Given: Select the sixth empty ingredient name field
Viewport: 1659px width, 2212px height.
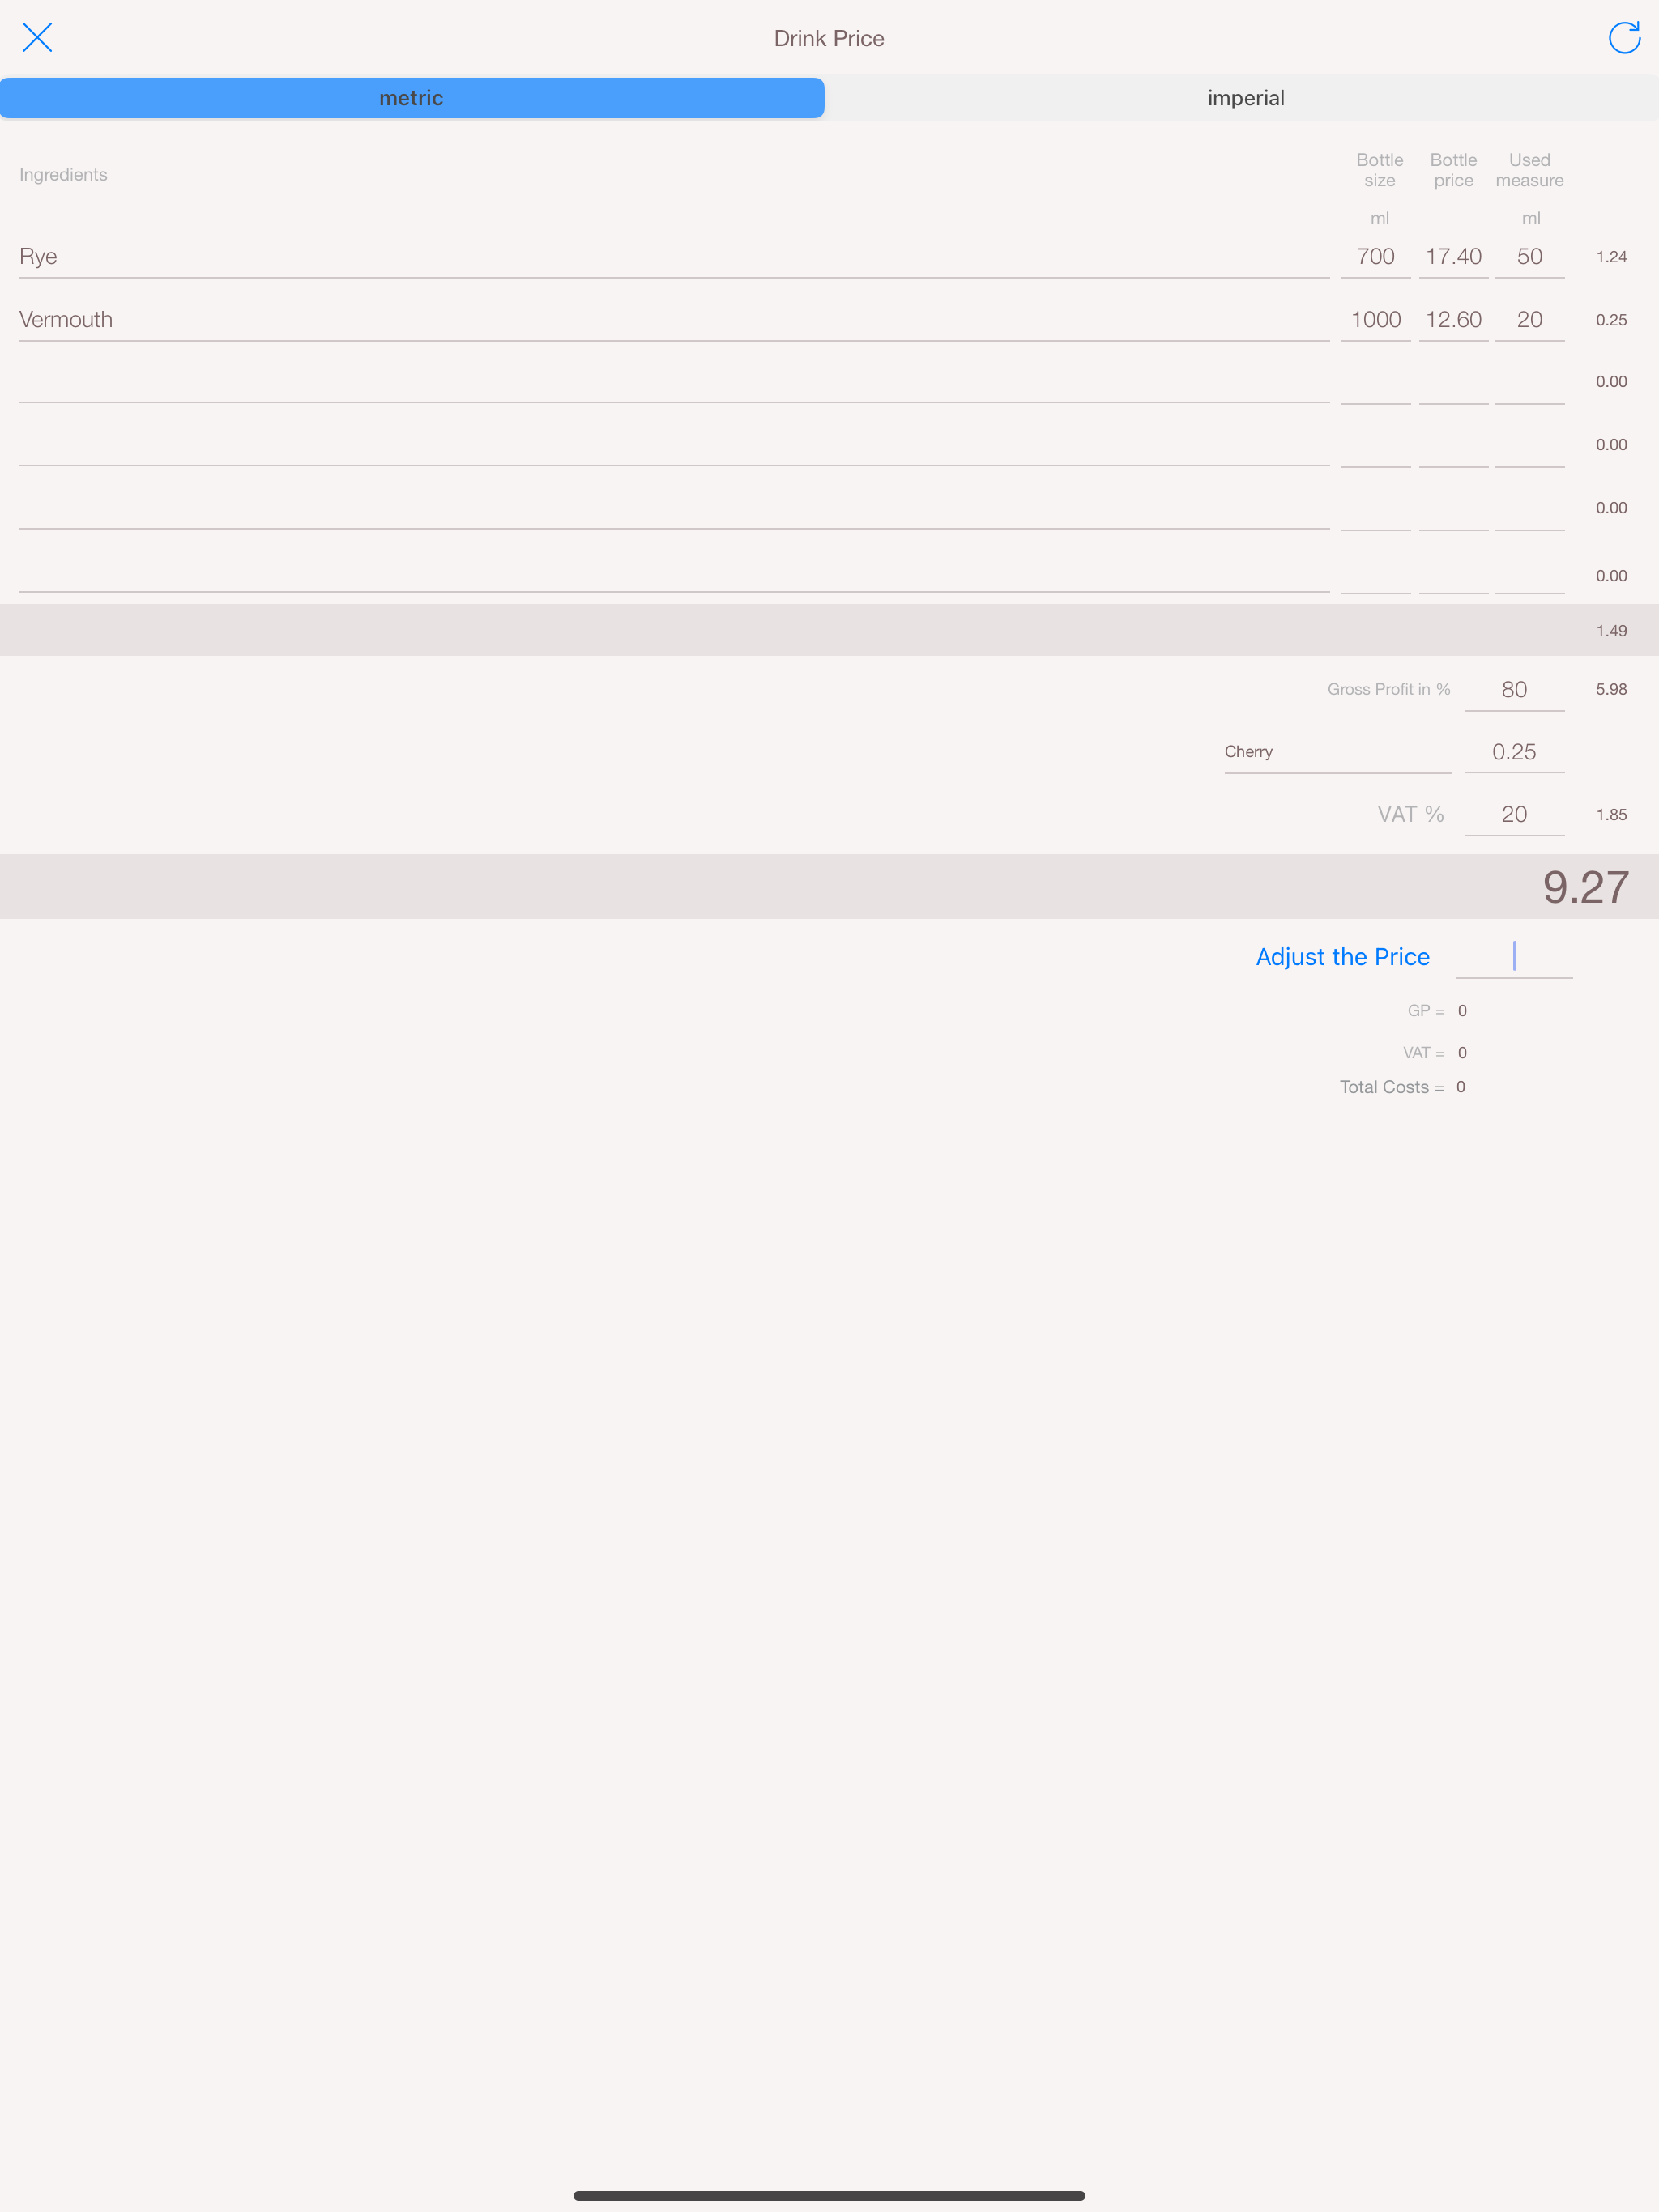Looking at the screenshot, I should click(x=673, y=572).
